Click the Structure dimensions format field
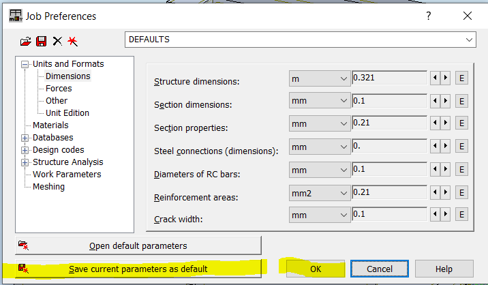This screenshot has height=285, width=488. (388, 78)
